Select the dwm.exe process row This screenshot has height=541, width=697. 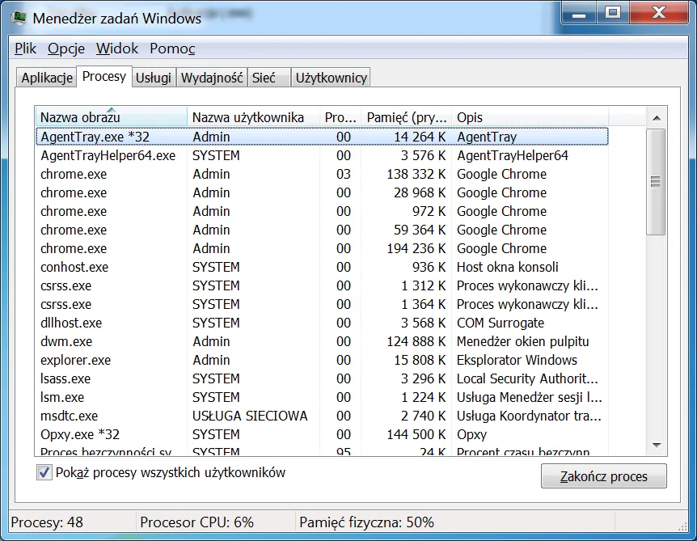point(322,341)
